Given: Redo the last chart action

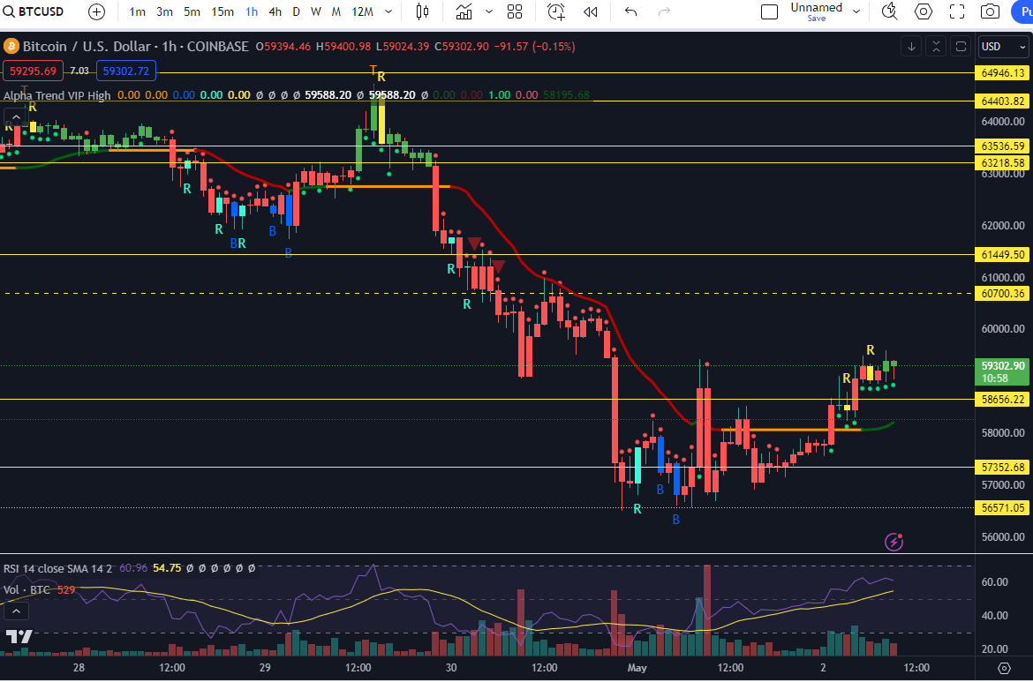Looking at the screenshot, I should click(x=664, y=11).
